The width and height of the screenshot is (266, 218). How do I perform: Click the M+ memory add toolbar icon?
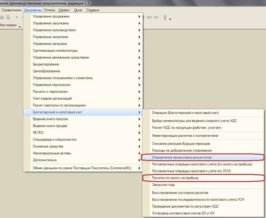[x=149, y=17]
